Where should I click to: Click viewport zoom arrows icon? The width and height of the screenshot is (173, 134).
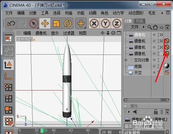coord(108,33)
